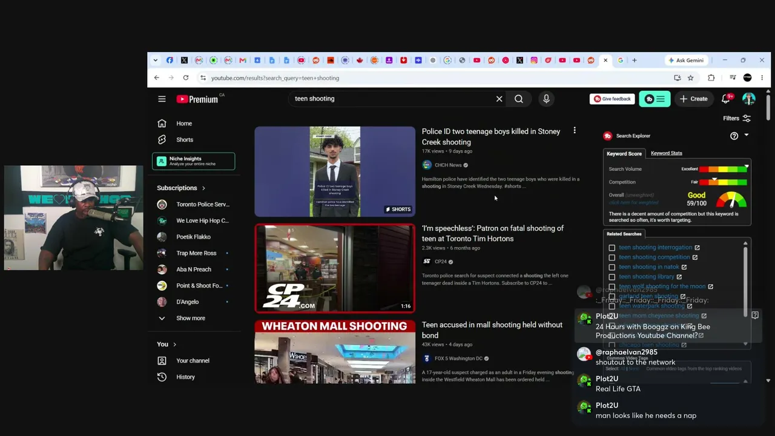Check the teen shooting competition checkbox
Viewport: 775px width, 436px height.
pyautogui.click(x=612, y=257)
